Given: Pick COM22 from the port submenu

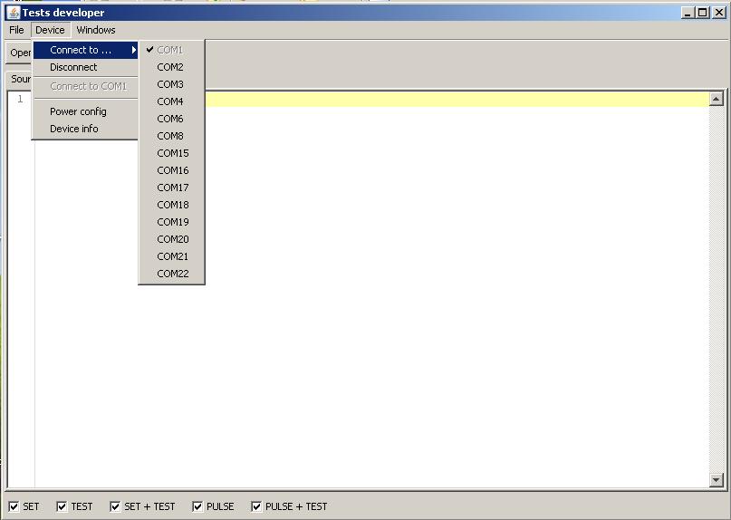Looking at the screenshot, I should click(x=173, y=274).
